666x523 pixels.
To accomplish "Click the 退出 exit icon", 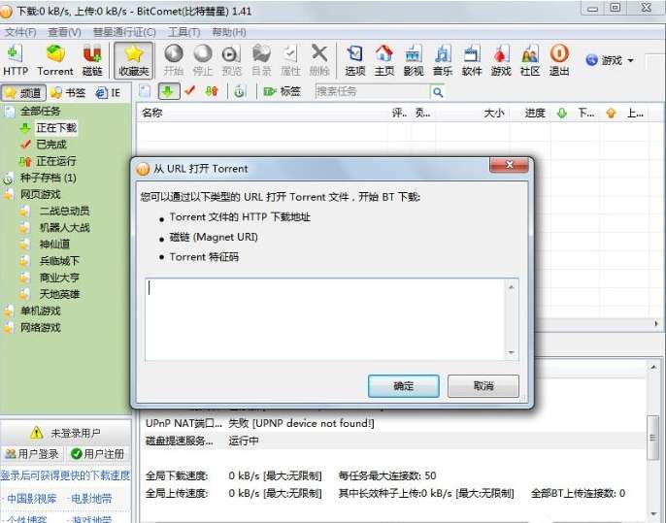I will tap(559, 60).
